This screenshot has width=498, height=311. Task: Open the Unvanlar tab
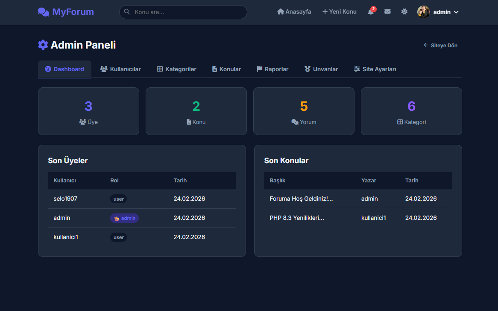coord(321,69)
